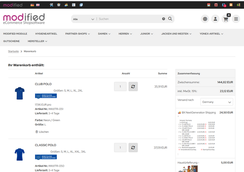Expand the YONEX-ARTIKEL menu
Screen dimensions: 244x172
[211, 34]
